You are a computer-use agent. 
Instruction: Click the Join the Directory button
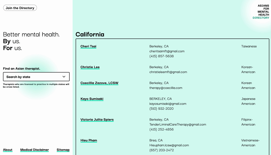click(20, 8)
